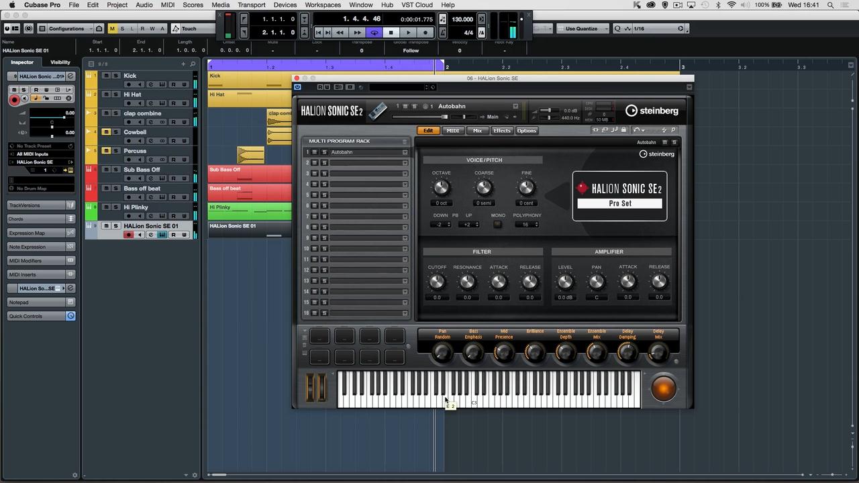
Task: Turn the Cutoff filter knob
Action: (x=437, y=282)
